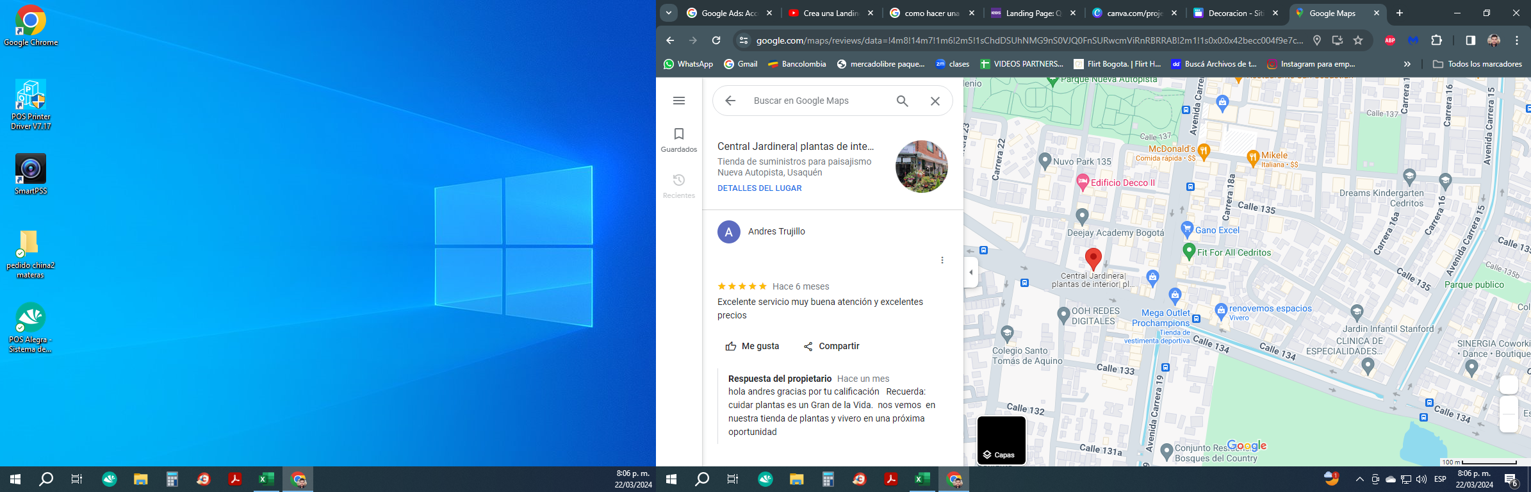
Task: Bookmark this page with star icon
Action: click(x=1358, y=40)
